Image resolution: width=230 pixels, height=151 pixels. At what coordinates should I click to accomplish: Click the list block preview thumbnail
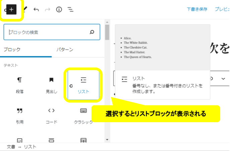(x=162, y=47)
